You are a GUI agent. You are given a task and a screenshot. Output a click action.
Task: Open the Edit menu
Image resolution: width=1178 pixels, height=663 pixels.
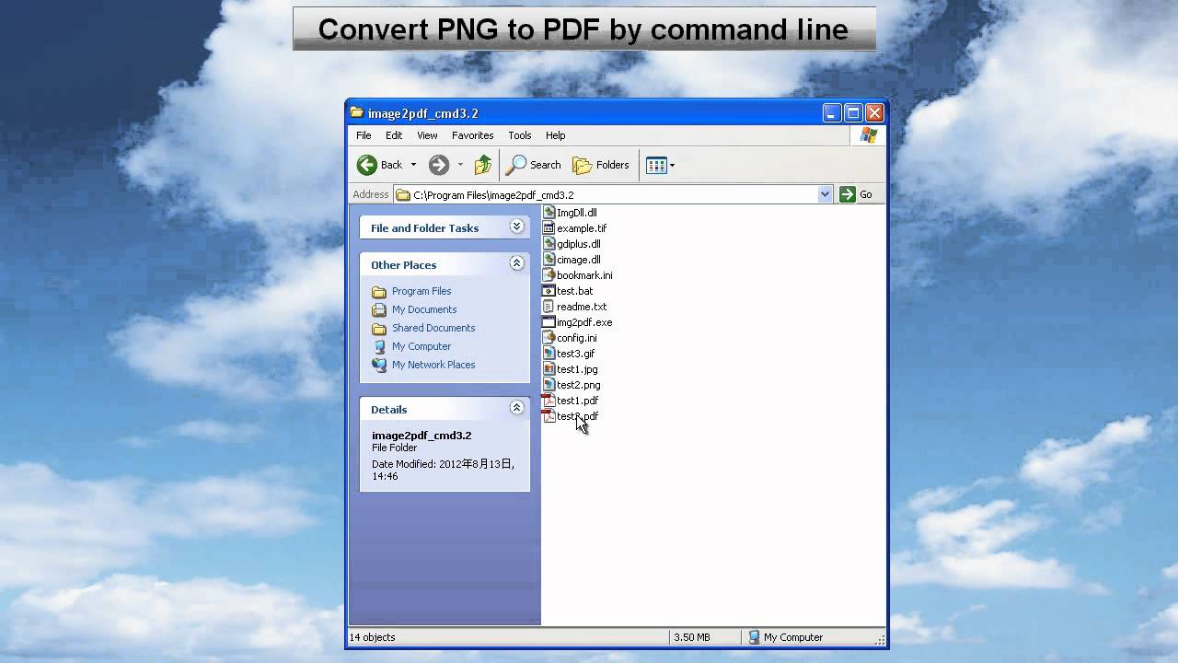394,135
